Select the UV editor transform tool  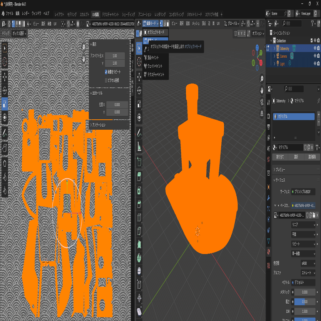(5, 117)
